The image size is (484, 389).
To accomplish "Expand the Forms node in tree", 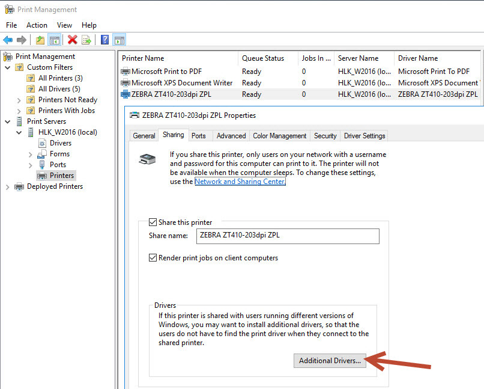I will (31, 154).
